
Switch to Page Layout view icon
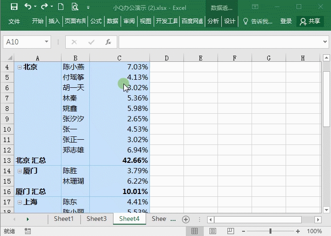pyautogui.click(x=213, y=231)
